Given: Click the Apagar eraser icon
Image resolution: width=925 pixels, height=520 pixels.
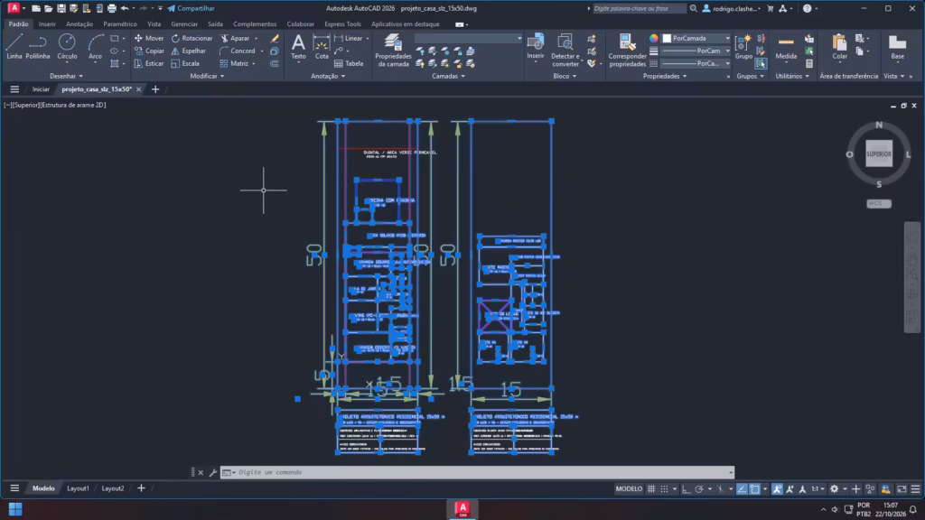Looking at the screenshot, I should 275,38.
